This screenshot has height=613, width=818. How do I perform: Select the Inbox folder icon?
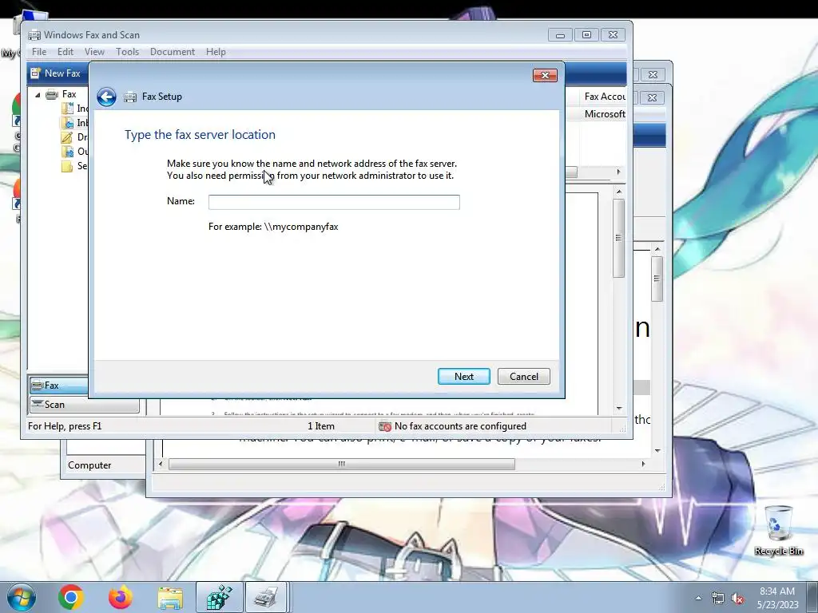click(x=67, y=123)
